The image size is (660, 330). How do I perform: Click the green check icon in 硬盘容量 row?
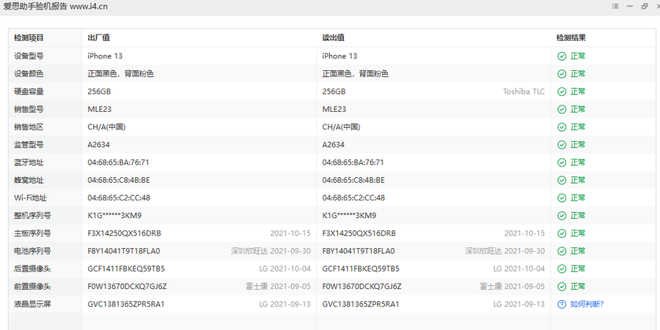point(562,91)
